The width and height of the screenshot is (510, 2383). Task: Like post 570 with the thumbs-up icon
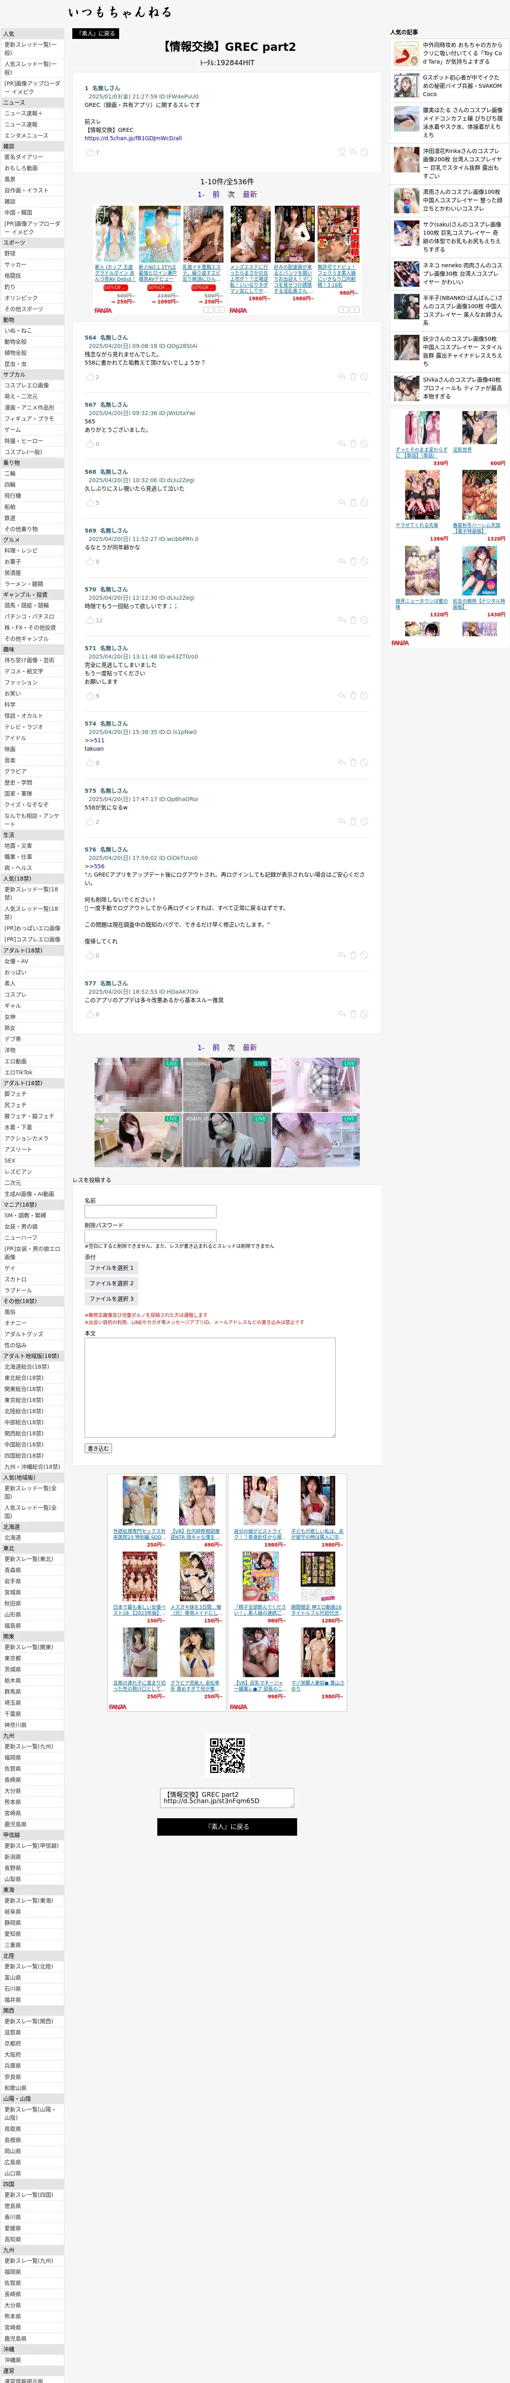coord(90,620)
